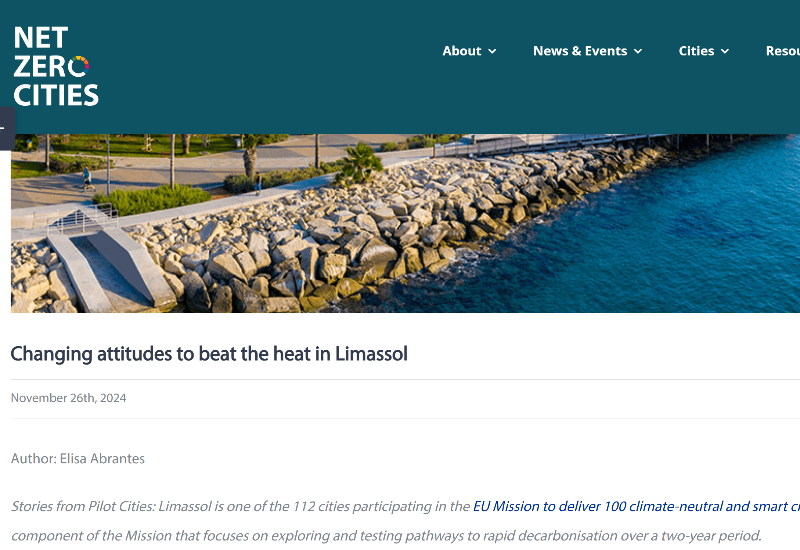Expand the News & Events chevron arrow

pyautogui.click(x=638, y=51)
